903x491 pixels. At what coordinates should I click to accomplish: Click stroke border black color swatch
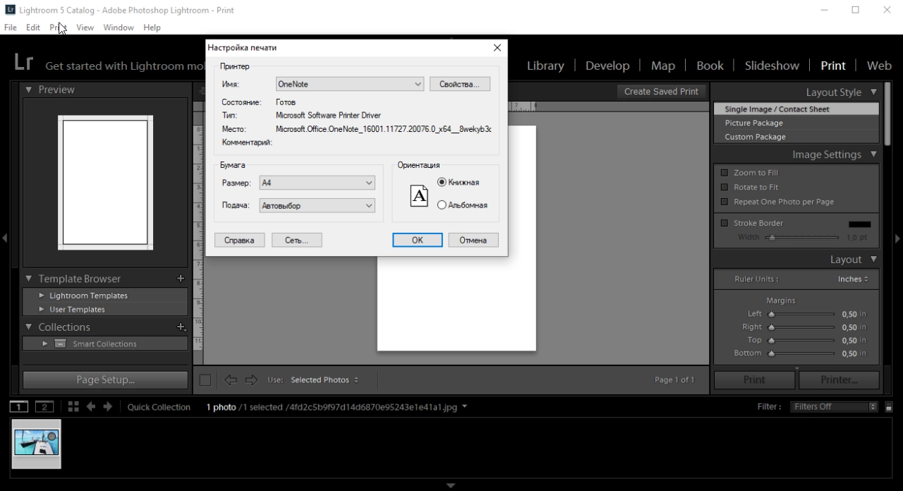[x=859, y=224]
